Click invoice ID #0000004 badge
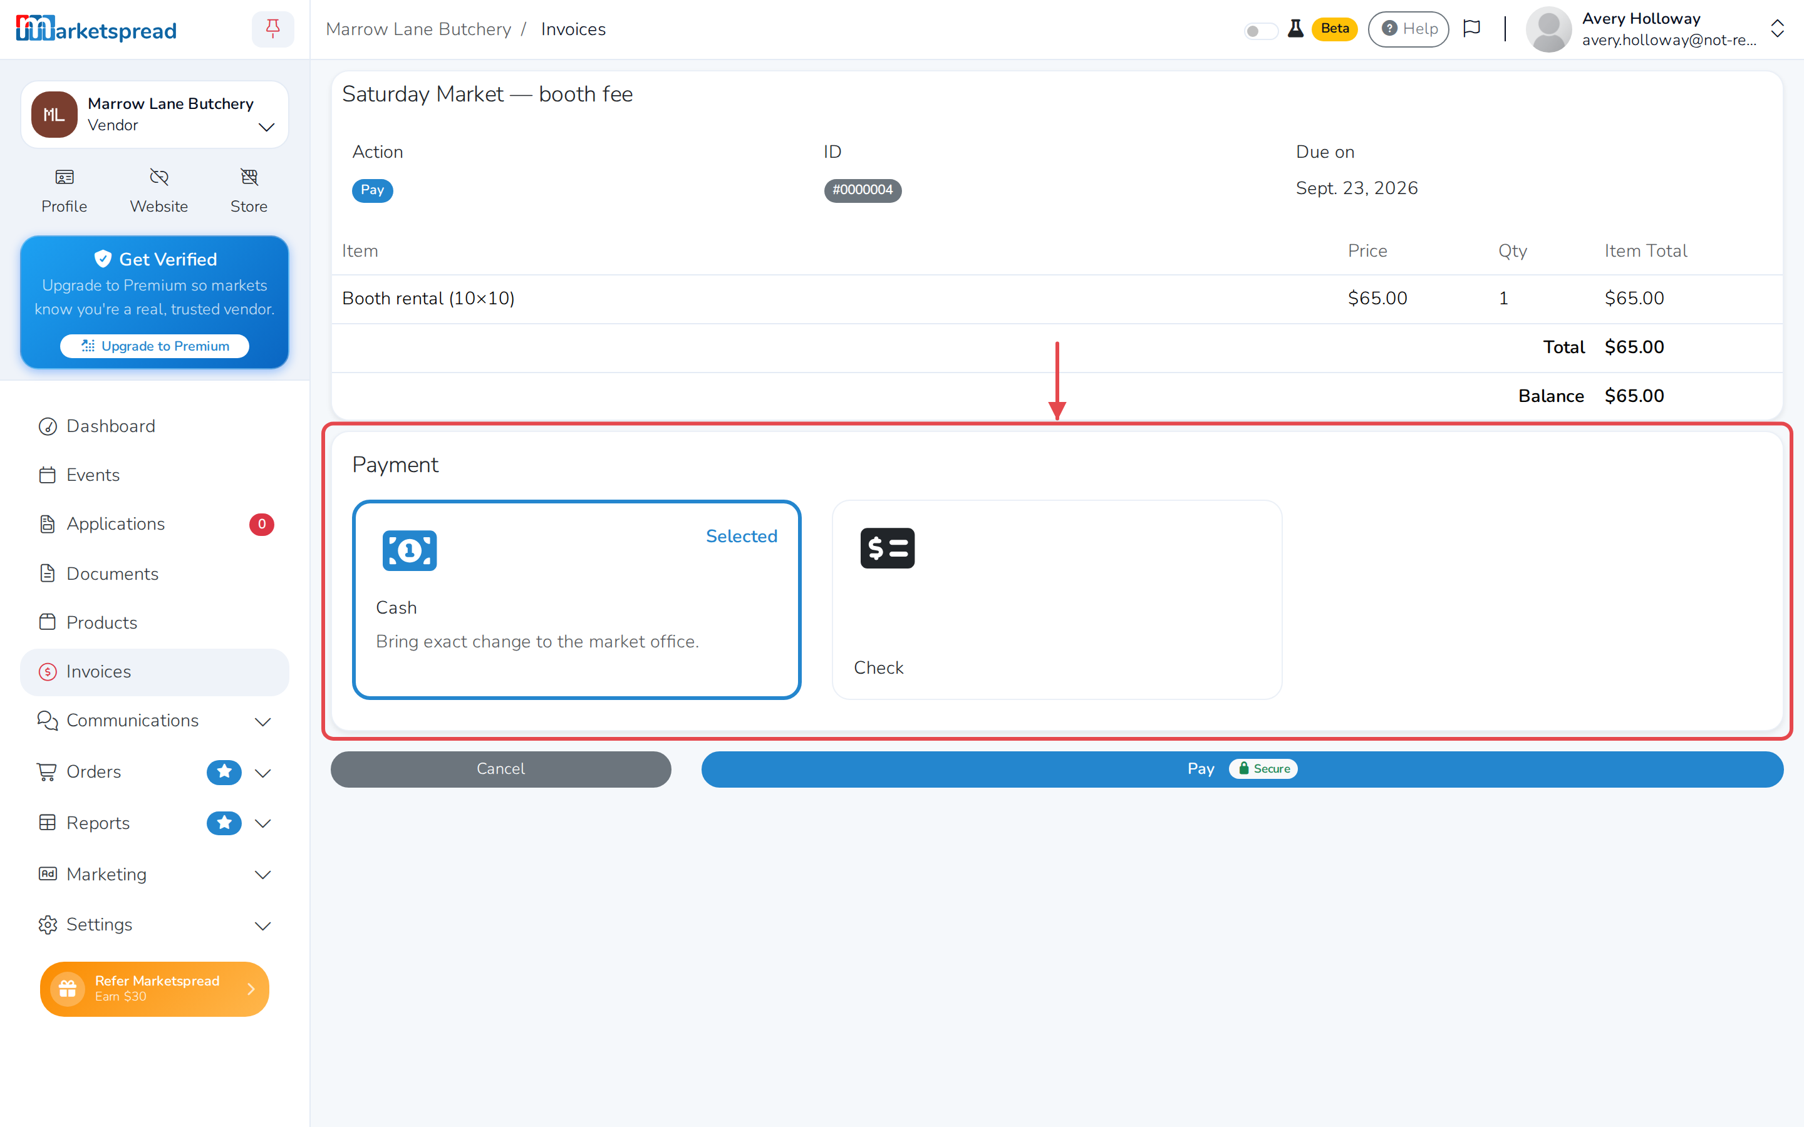Viewport: 1804px width, 1127px height. 863,190
